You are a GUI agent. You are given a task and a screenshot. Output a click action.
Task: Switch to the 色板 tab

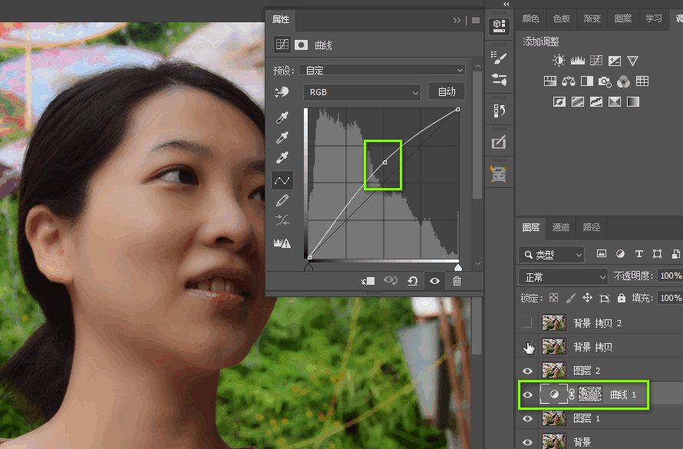tap(562, 18)
